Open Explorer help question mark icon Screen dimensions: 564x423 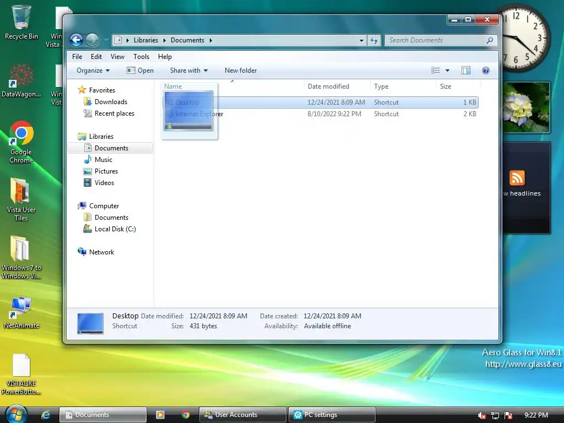coord(486,70)
